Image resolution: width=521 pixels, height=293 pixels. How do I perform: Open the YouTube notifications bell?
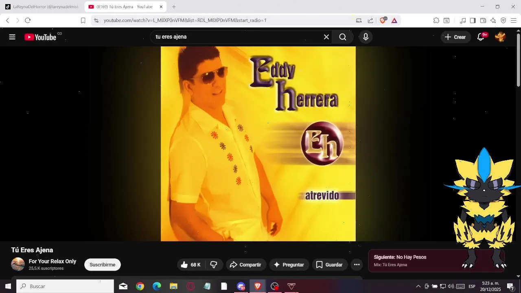(x=481, y=37)
